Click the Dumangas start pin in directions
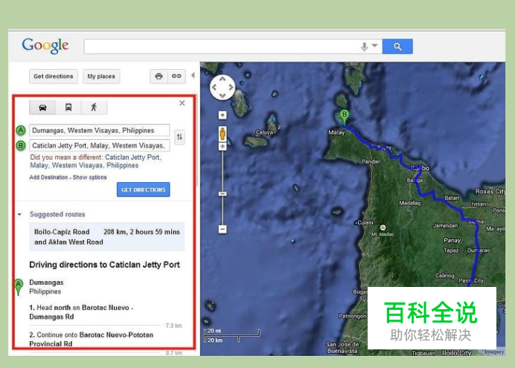The width and height of the screenshot is (515, 368). (x=19, y=287)
